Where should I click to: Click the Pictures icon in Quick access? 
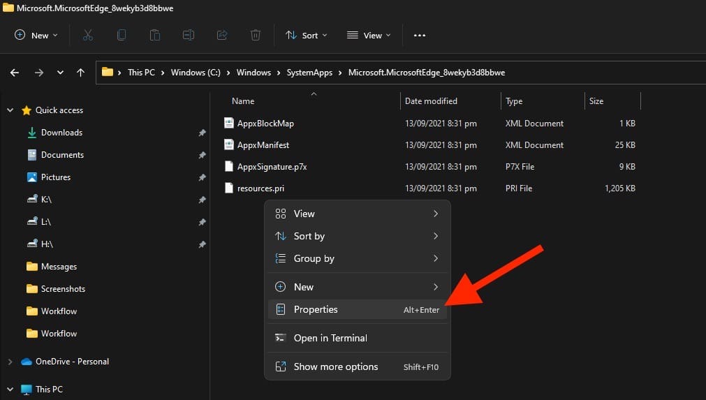[31, 177]
